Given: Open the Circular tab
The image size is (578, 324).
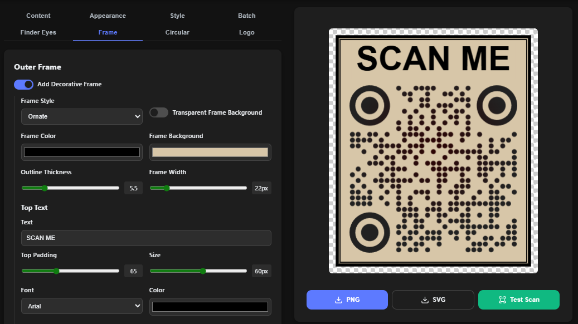Looking at the screenshot, I should 177,32.
